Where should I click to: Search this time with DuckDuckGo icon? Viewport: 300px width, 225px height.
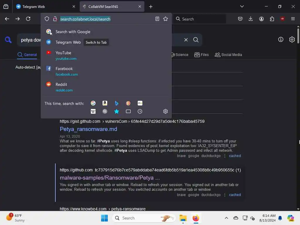128,103
